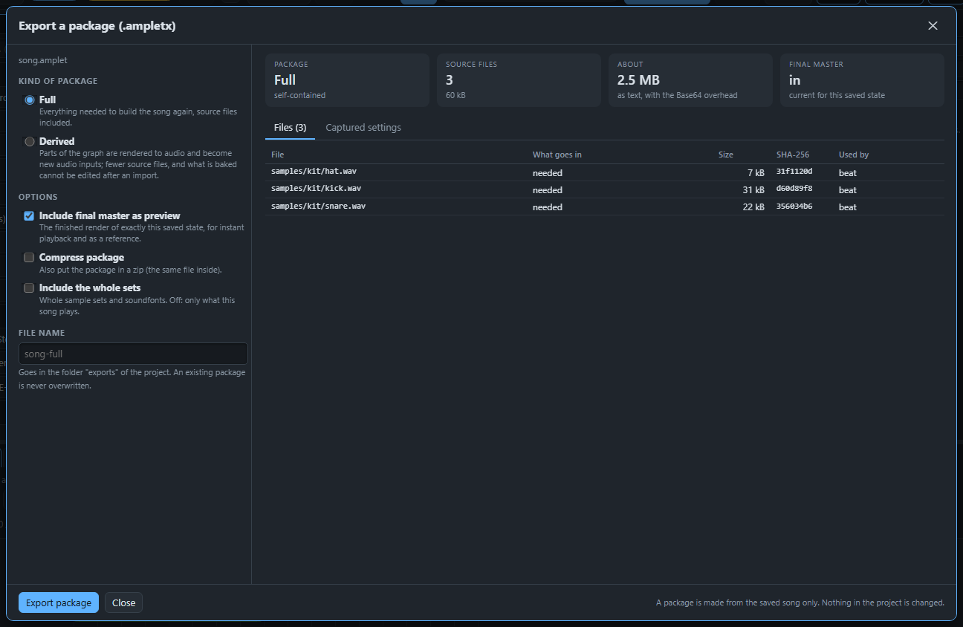Click the SHA-256 value 31f1120d
This screenshot has width=963, height=627.
coord(794,172)
